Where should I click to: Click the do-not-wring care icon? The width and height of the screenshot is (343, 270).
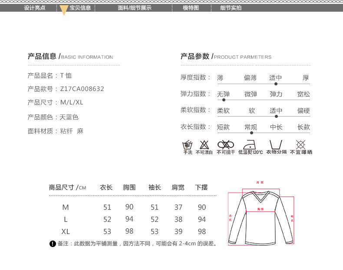(x=226, y=145)
